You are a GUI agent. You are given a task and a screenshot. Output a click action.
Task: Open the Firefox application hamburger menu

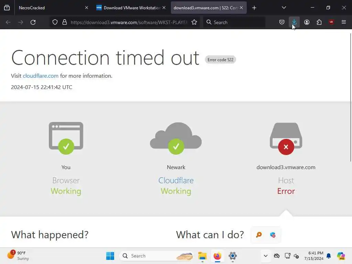click(344, 22)
